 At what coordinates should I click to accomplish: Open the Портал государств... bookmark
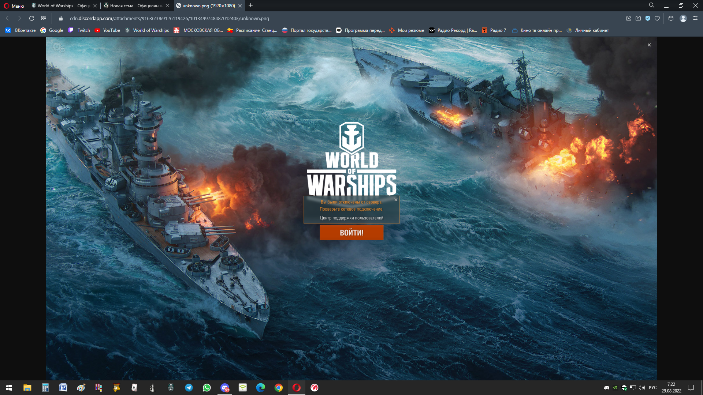pyautogui.click(x=306, y=30)
